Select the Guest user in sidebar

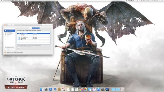coord(9,36)
